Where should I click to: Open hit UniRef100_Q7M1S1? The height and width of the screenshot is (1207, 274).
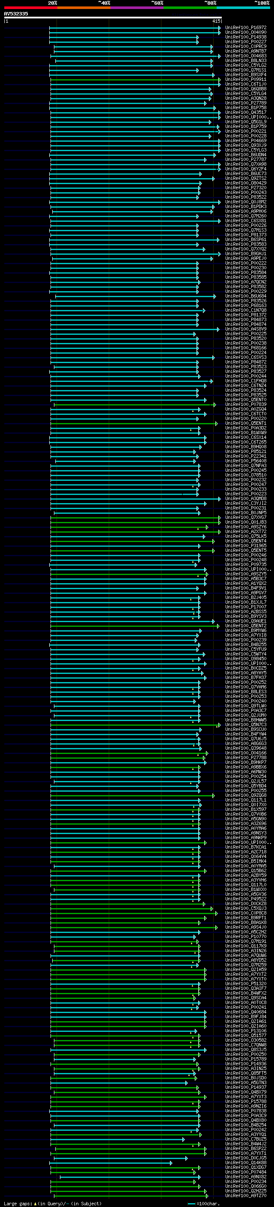[x=246, y=70]
